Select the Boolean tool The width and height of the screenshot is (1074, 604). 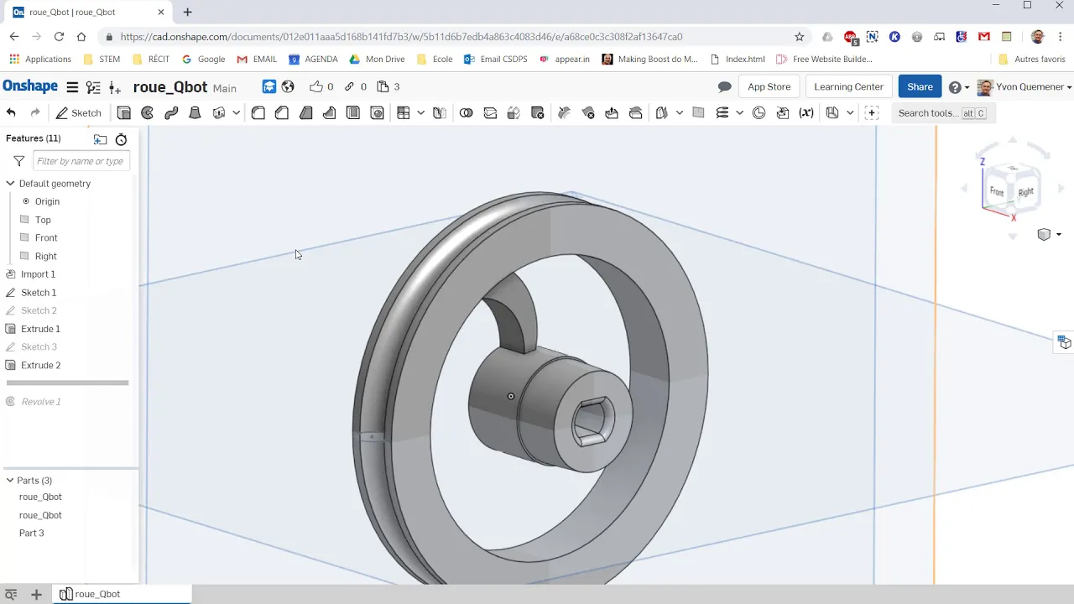[467, 112]
